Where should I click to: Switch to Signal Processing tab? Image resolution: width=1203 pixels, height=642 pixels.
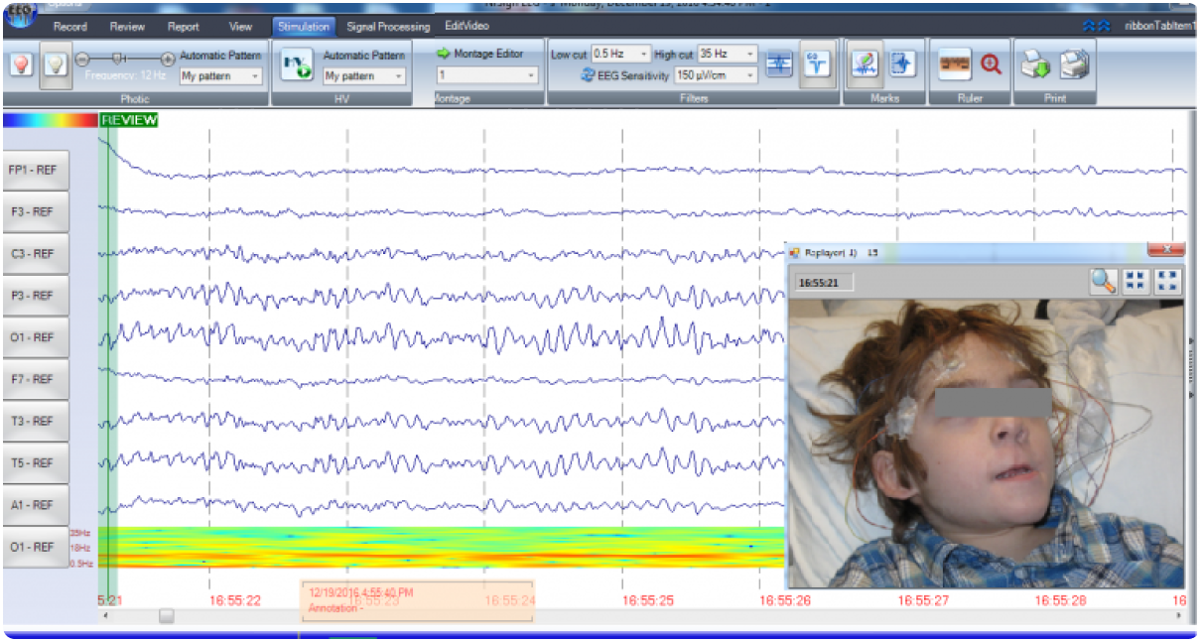click(388, 27)
